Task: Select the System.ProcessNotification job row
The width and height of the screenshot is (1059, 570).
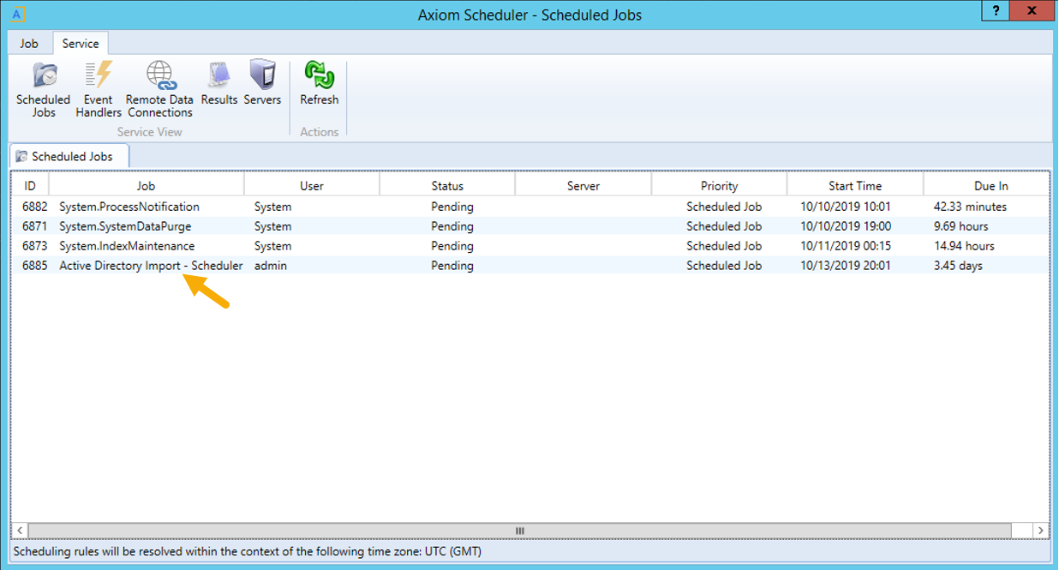Action: tap(530, 207)
